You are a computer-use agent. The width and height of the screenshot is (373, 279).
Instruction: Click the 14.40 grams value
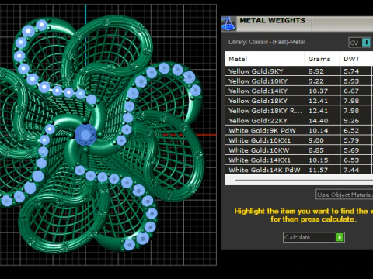pos(318,121)
